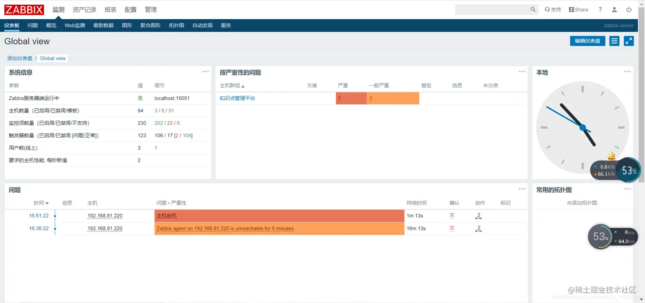This screenshot has width=645, height=303.
Task: Click actions icon for agent unreachable problem
Action: [478, 229]
